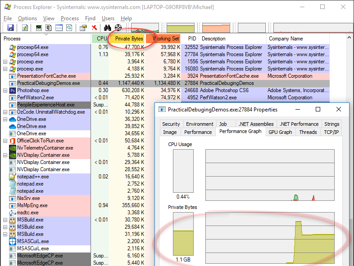Viewport: 354px width, 266px height.
Task: Open the Process menu
Action: [70, 18]
